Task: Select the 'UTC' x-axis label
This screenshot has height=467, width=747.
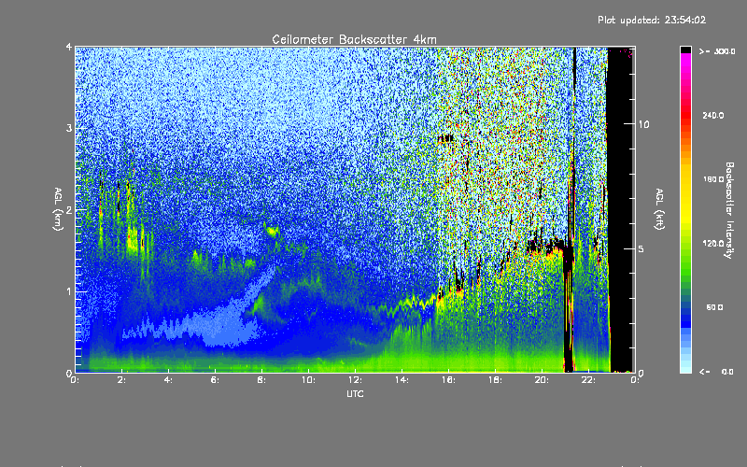Action: pos(355,393)
